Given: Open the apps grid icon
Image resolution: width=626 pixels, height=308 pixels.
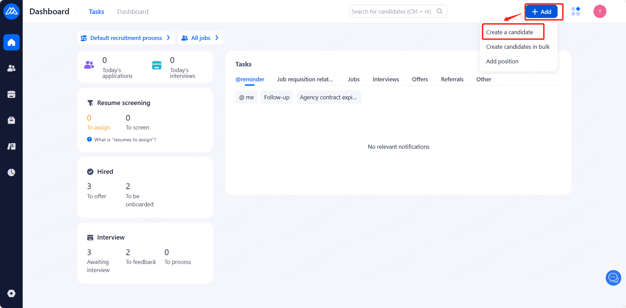Looking at the screenshot, I should click(x=576, y=12).
